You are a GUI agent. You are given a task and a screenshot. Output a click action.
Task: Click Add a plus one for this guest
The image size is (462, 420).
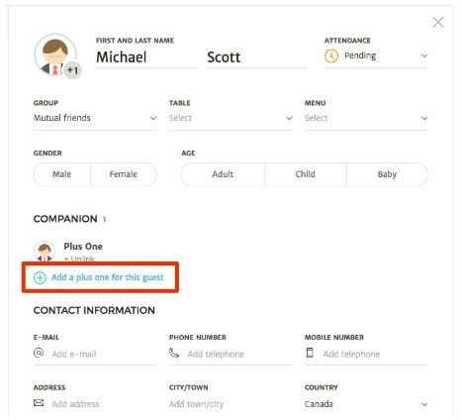pyautogui.click(x=108, y=277)
